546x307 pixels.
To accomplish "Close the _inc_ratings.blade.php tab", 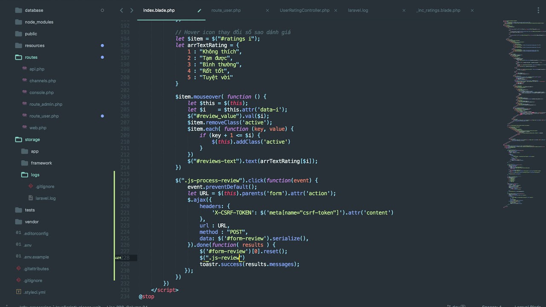I will pyautogui.click(x=472, y=10).
